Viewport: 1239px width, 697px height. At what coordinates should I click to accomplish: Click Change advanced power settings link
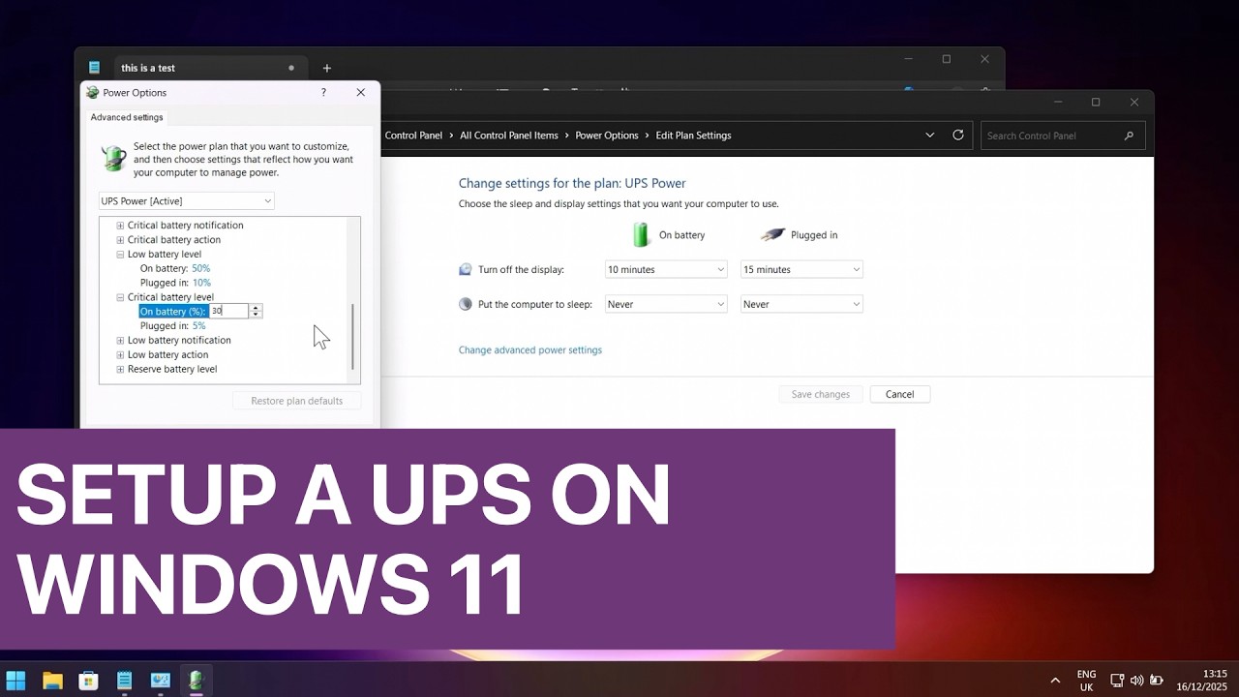point(530,350)
